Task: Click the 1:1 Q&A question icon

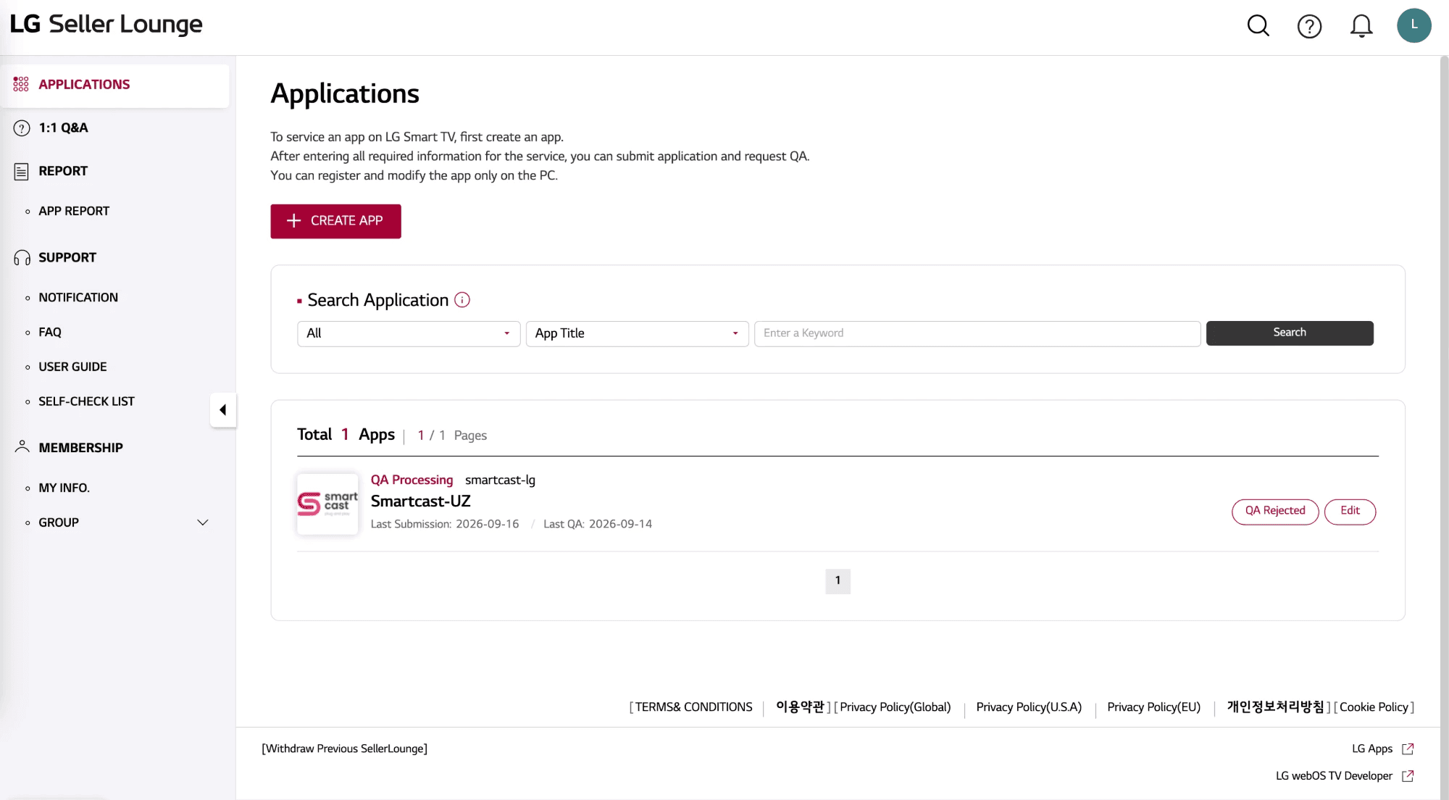Action: [22, 128]
